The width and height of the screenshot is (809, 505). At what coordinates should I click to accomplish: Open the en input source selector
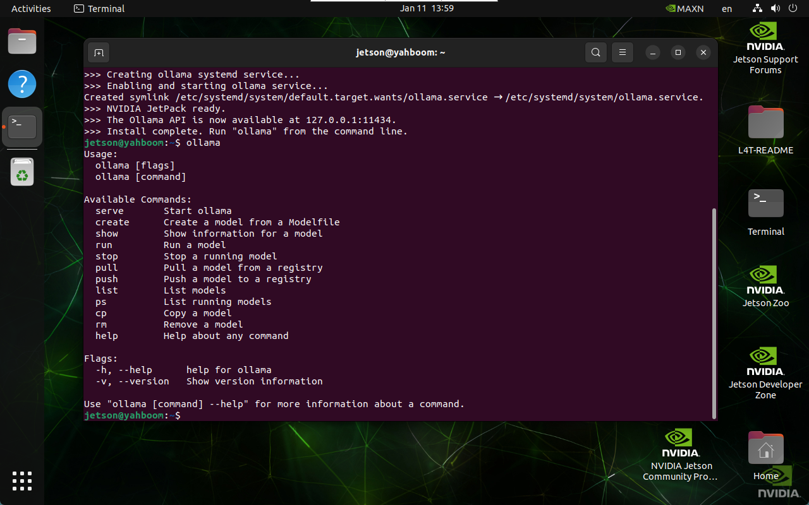coord(727,9)
